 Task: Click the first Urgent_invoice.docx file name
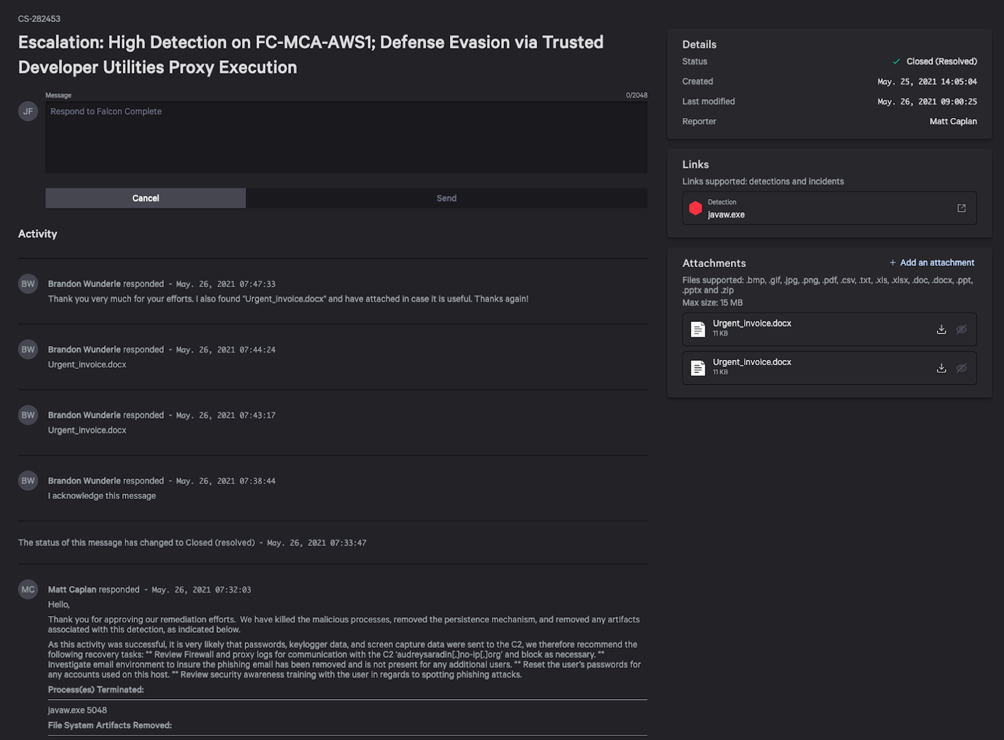[752, 323]
